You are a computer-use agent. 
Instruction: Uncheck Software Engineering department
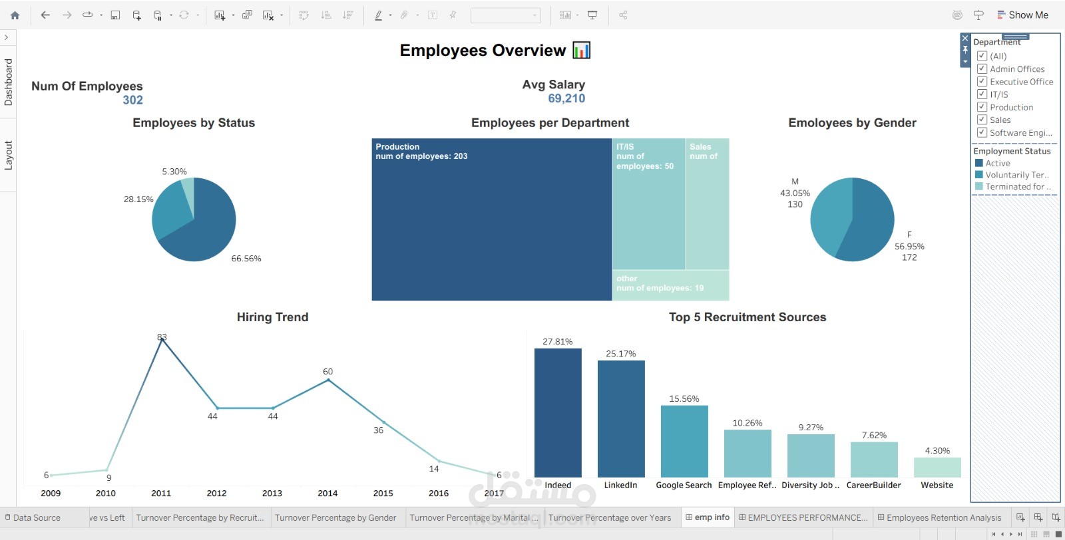coord(982,132)
